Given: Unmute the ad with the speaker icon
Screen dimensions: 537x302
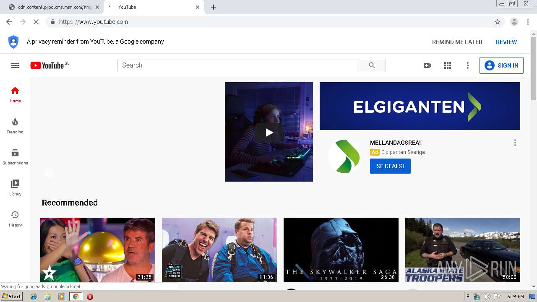Looking at the screenshot, I should pos(49,174).
